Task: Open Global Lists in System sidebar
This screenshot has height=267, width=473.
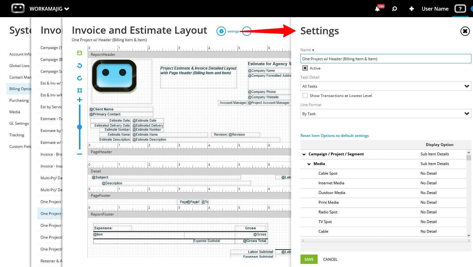Action: 19,66
